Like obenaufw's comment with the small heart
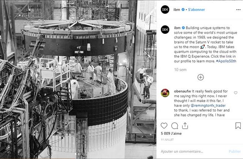243x159 pixels. point(235,93)
